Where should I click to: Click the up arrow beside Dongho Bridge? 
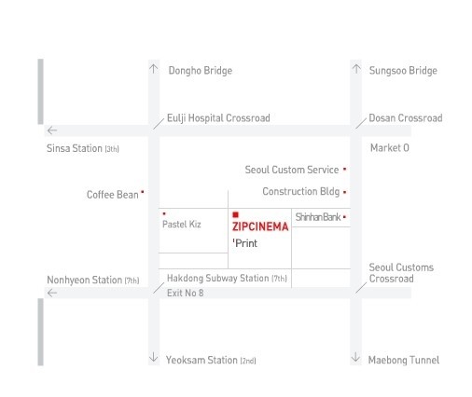pos(153,69)
